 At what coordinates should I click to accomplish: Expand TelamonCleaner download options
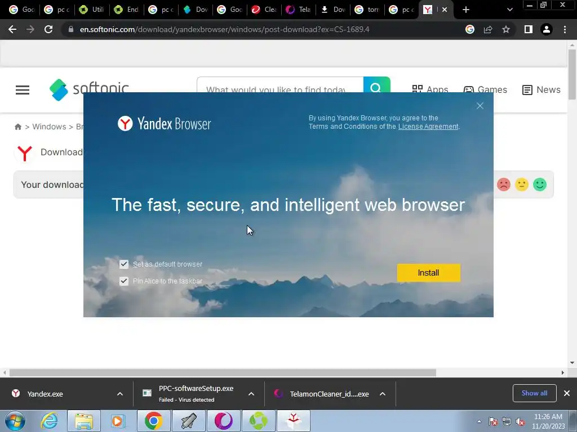[383, 394]
